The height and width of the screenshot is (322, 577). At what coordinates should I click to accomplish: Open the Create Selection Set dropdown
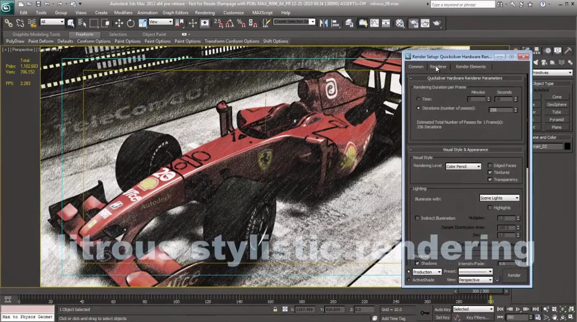[294, 22]
